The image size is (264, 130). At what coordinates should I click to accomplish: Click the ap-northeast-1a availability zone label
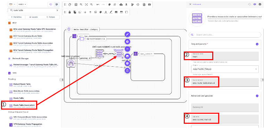96,39
